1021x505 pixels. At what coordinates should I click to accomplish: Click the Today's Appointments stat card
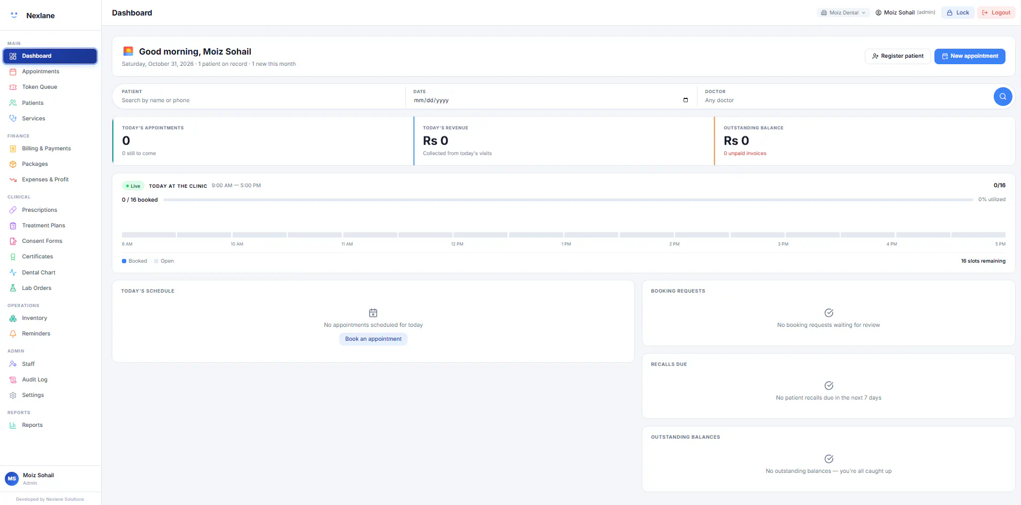263,141
